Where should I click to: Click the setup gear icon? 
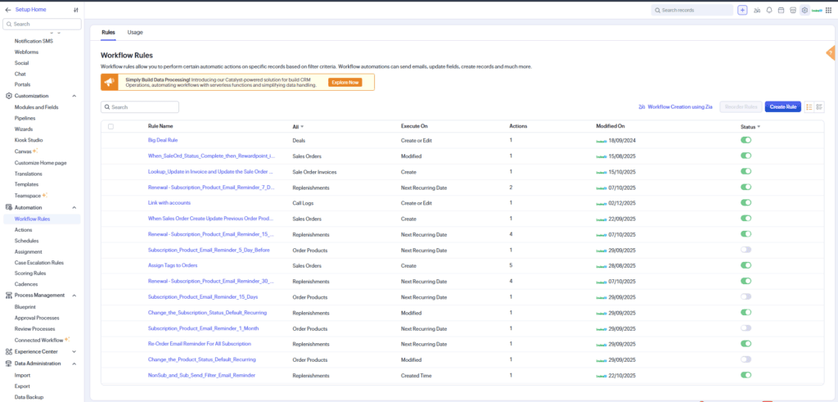[x=804, y=10]
